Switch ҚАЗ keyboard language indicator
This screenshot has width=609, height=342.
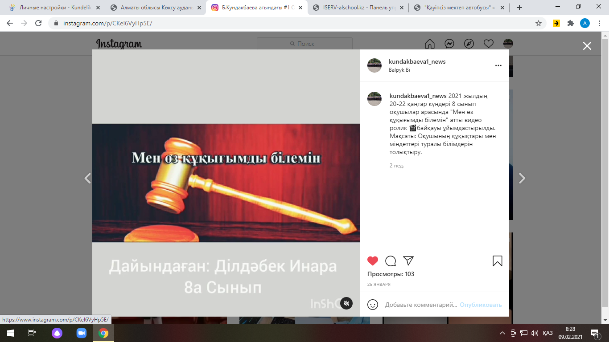548,333
